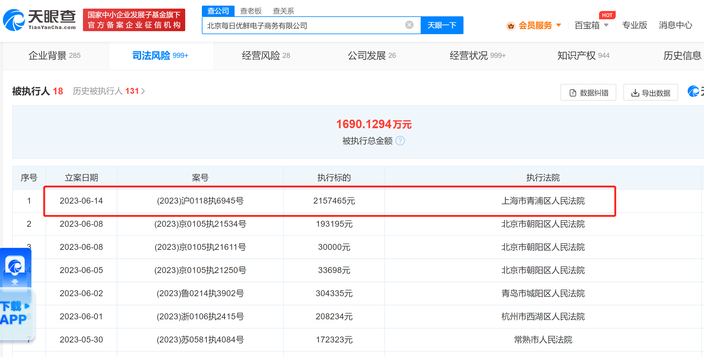Screen dimensions: 704x357
Task: Select the 查公司 search tab
Action: 218,11
